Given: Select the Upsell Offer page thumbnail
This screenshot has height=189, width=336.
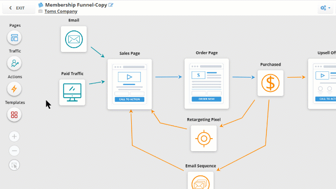Looking at the screenshot, I should 322,84.
